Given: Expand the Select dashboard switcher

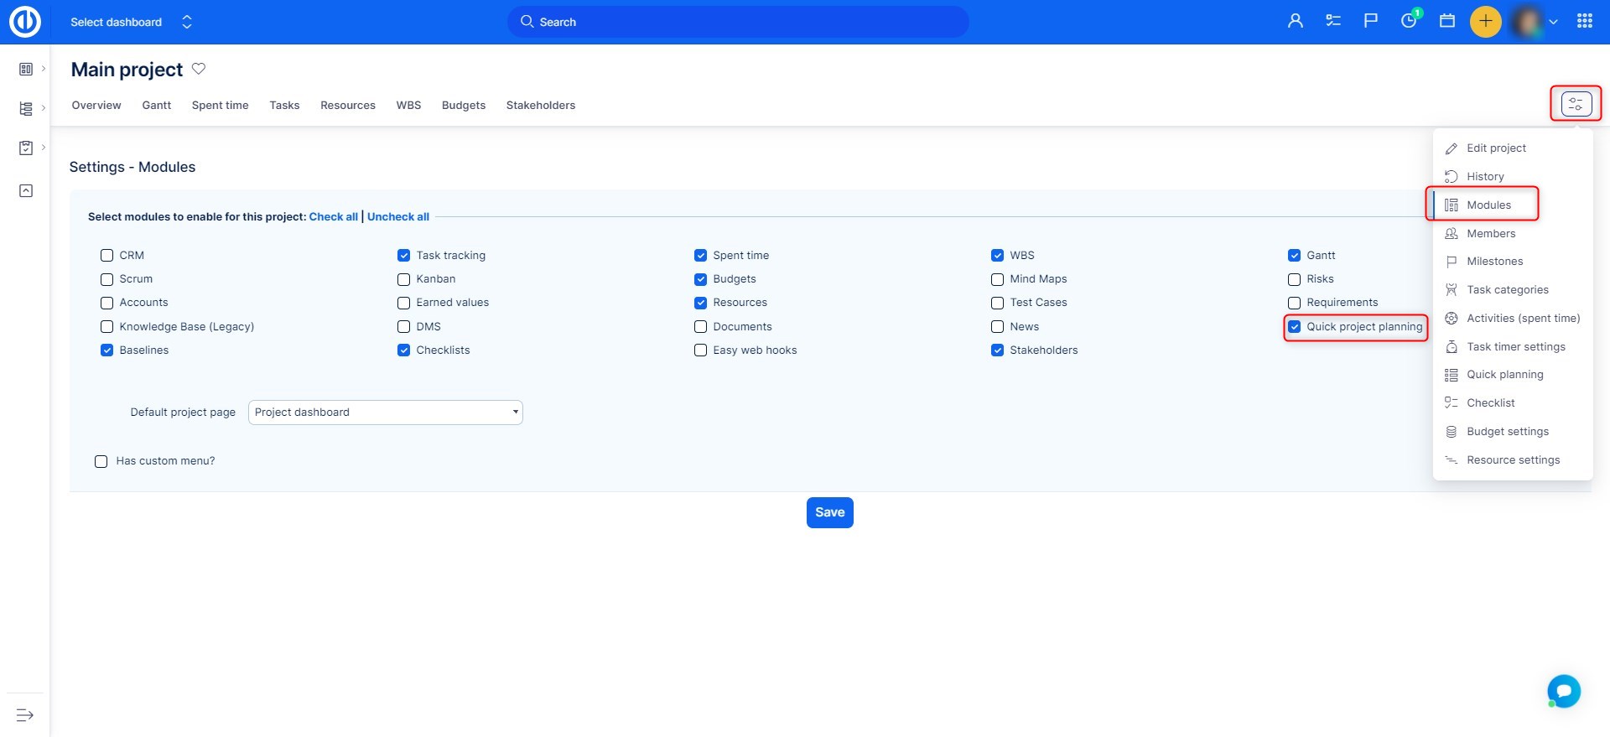Looking at the screenshot, I should 187,22.
